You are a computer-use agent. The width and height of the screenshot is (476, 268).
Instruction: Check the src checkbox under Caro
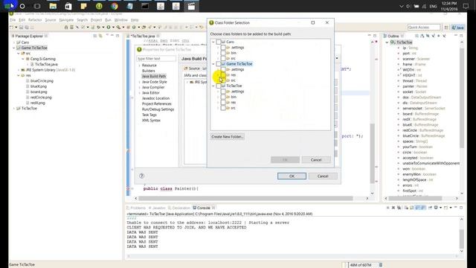(x=223, y=58)
